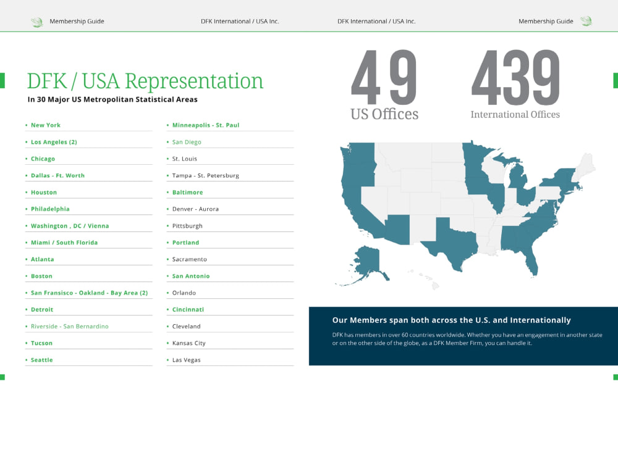The width and height of the screenshot is (618, 463).
Task: Click the 'Las Vegas' list entry
Action: 186,360
